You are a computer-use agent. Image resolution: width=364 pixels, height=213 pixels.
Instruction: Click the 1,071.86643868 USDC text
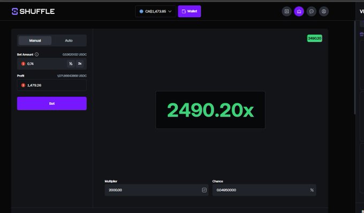tap(72, 75)
